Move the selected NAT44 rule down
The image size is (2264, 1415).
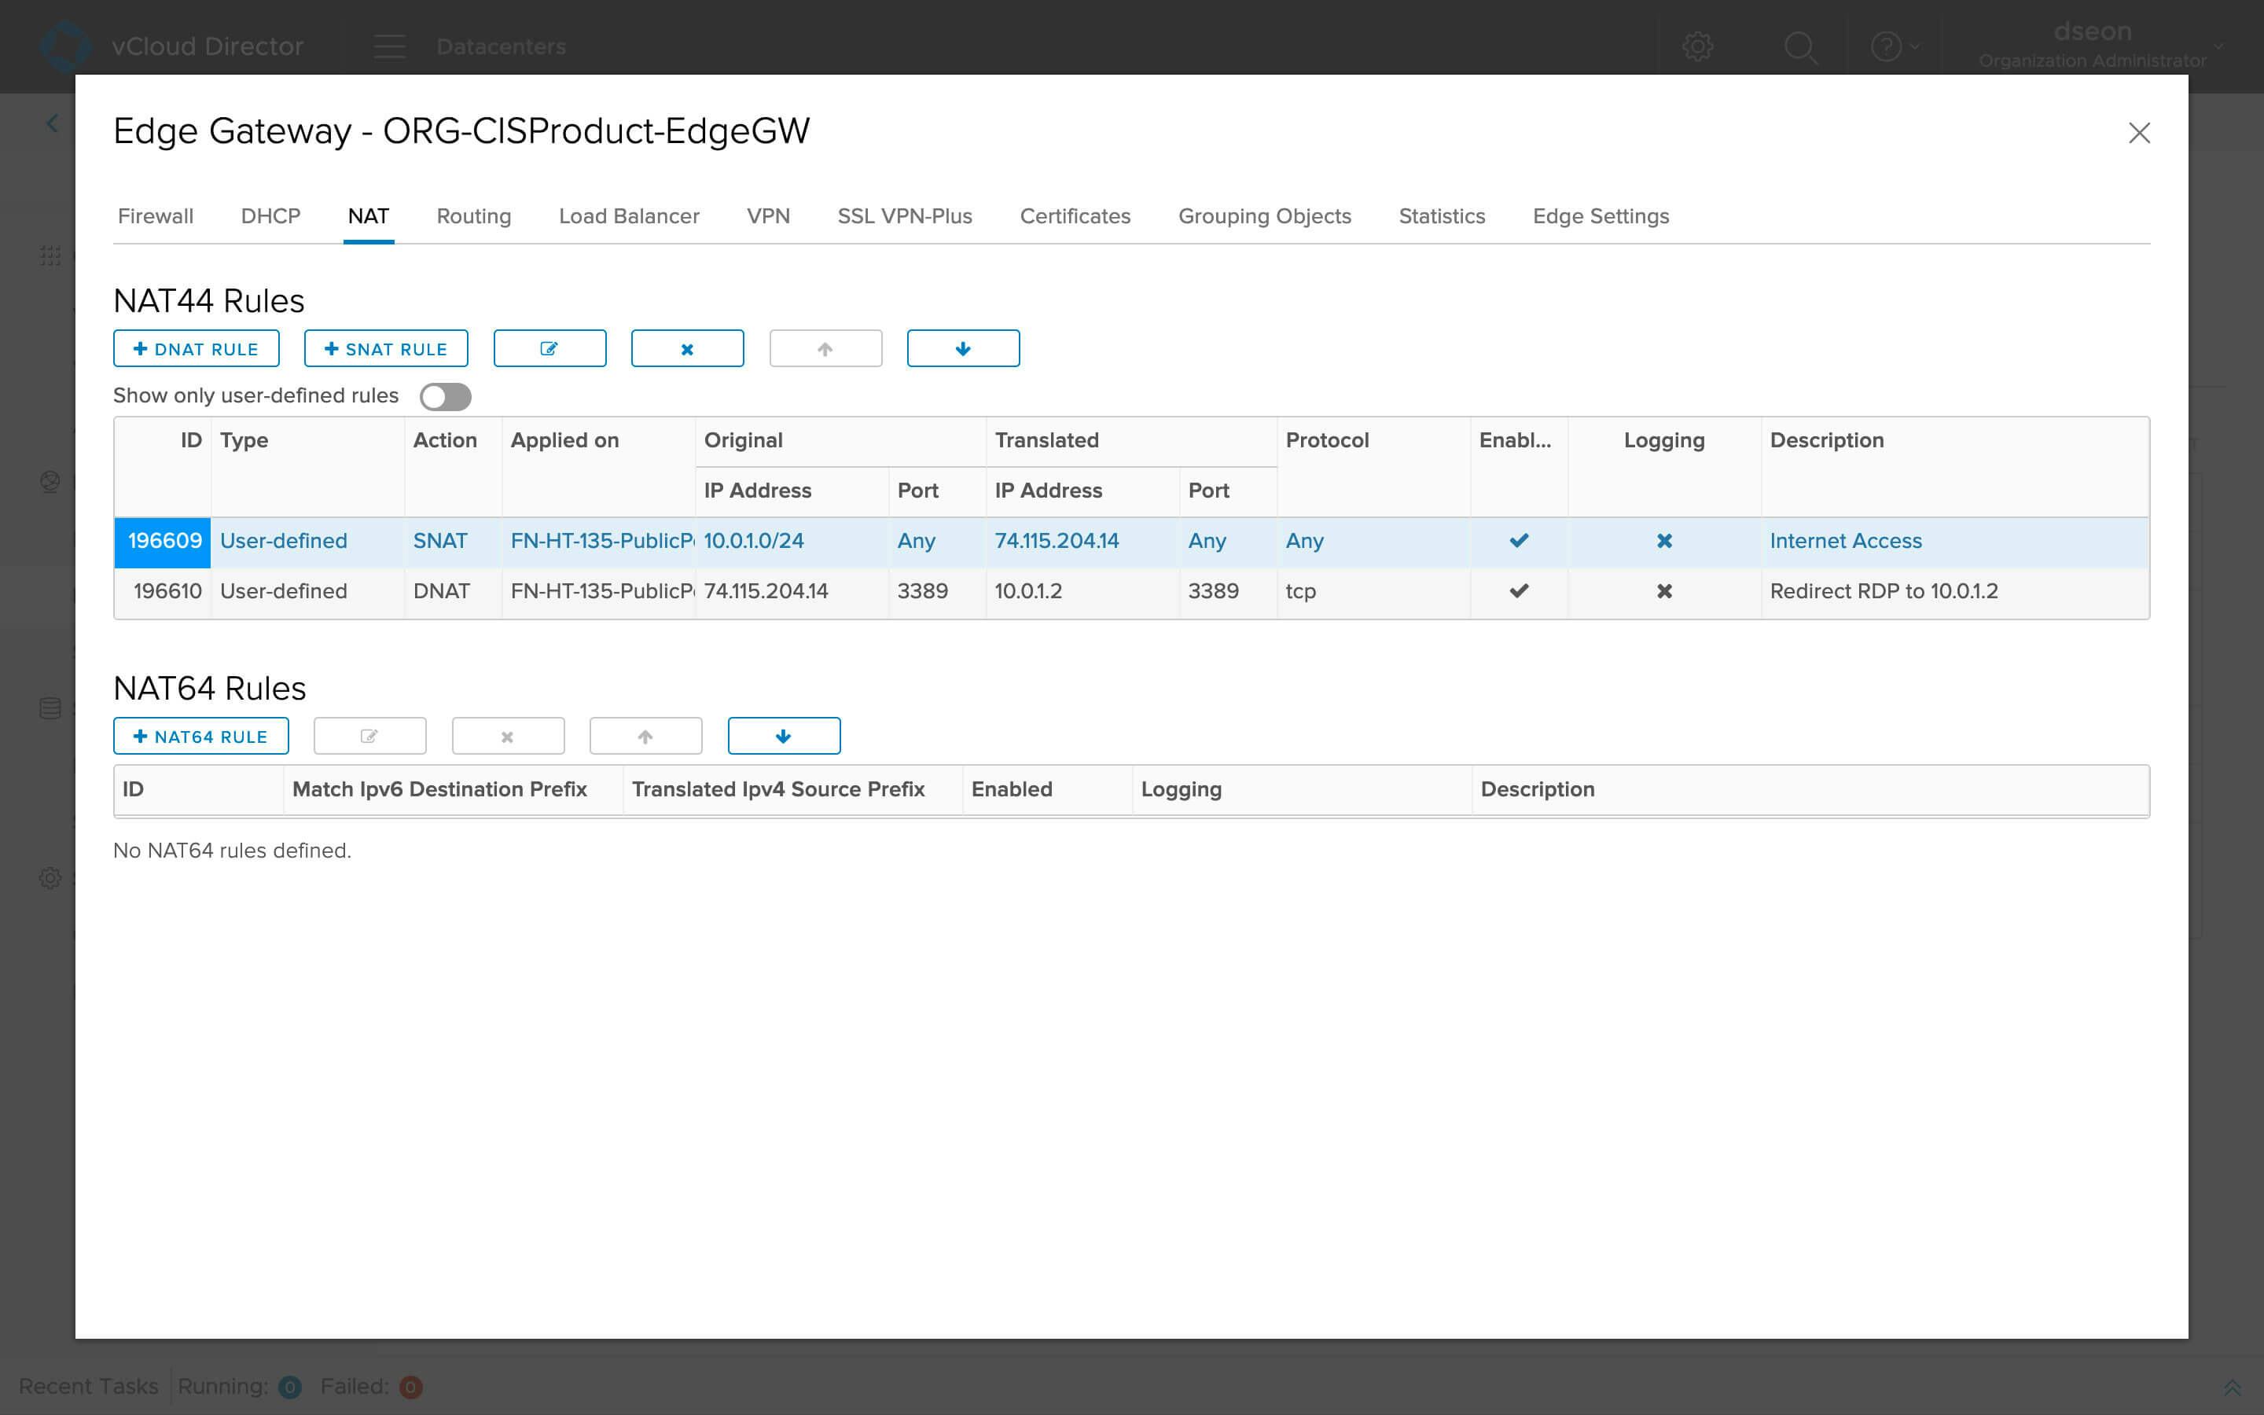click(963, 347)
